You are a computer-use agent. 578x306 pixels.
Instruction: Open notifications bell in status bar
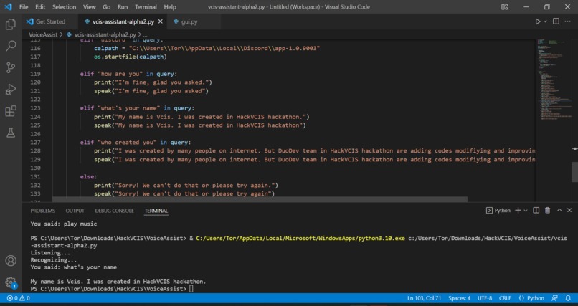(x=568, y=298)
